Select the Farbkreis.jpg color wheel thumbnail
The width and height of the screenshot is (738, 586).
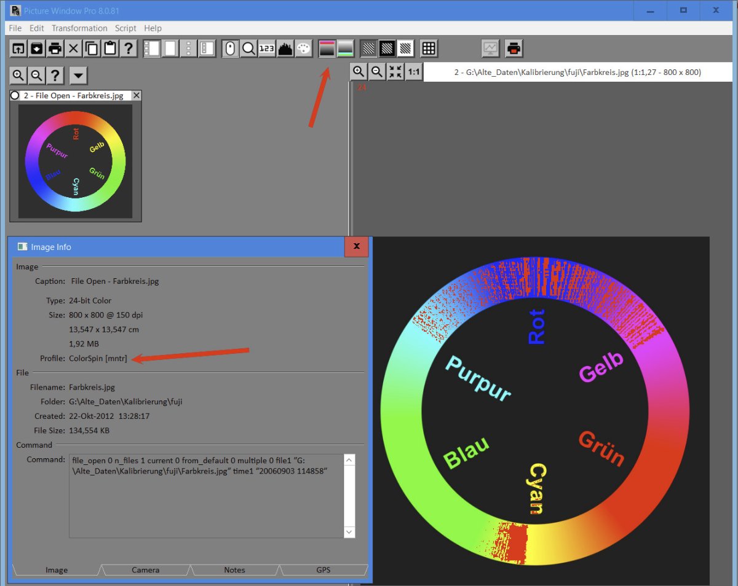tap(75, 161)
